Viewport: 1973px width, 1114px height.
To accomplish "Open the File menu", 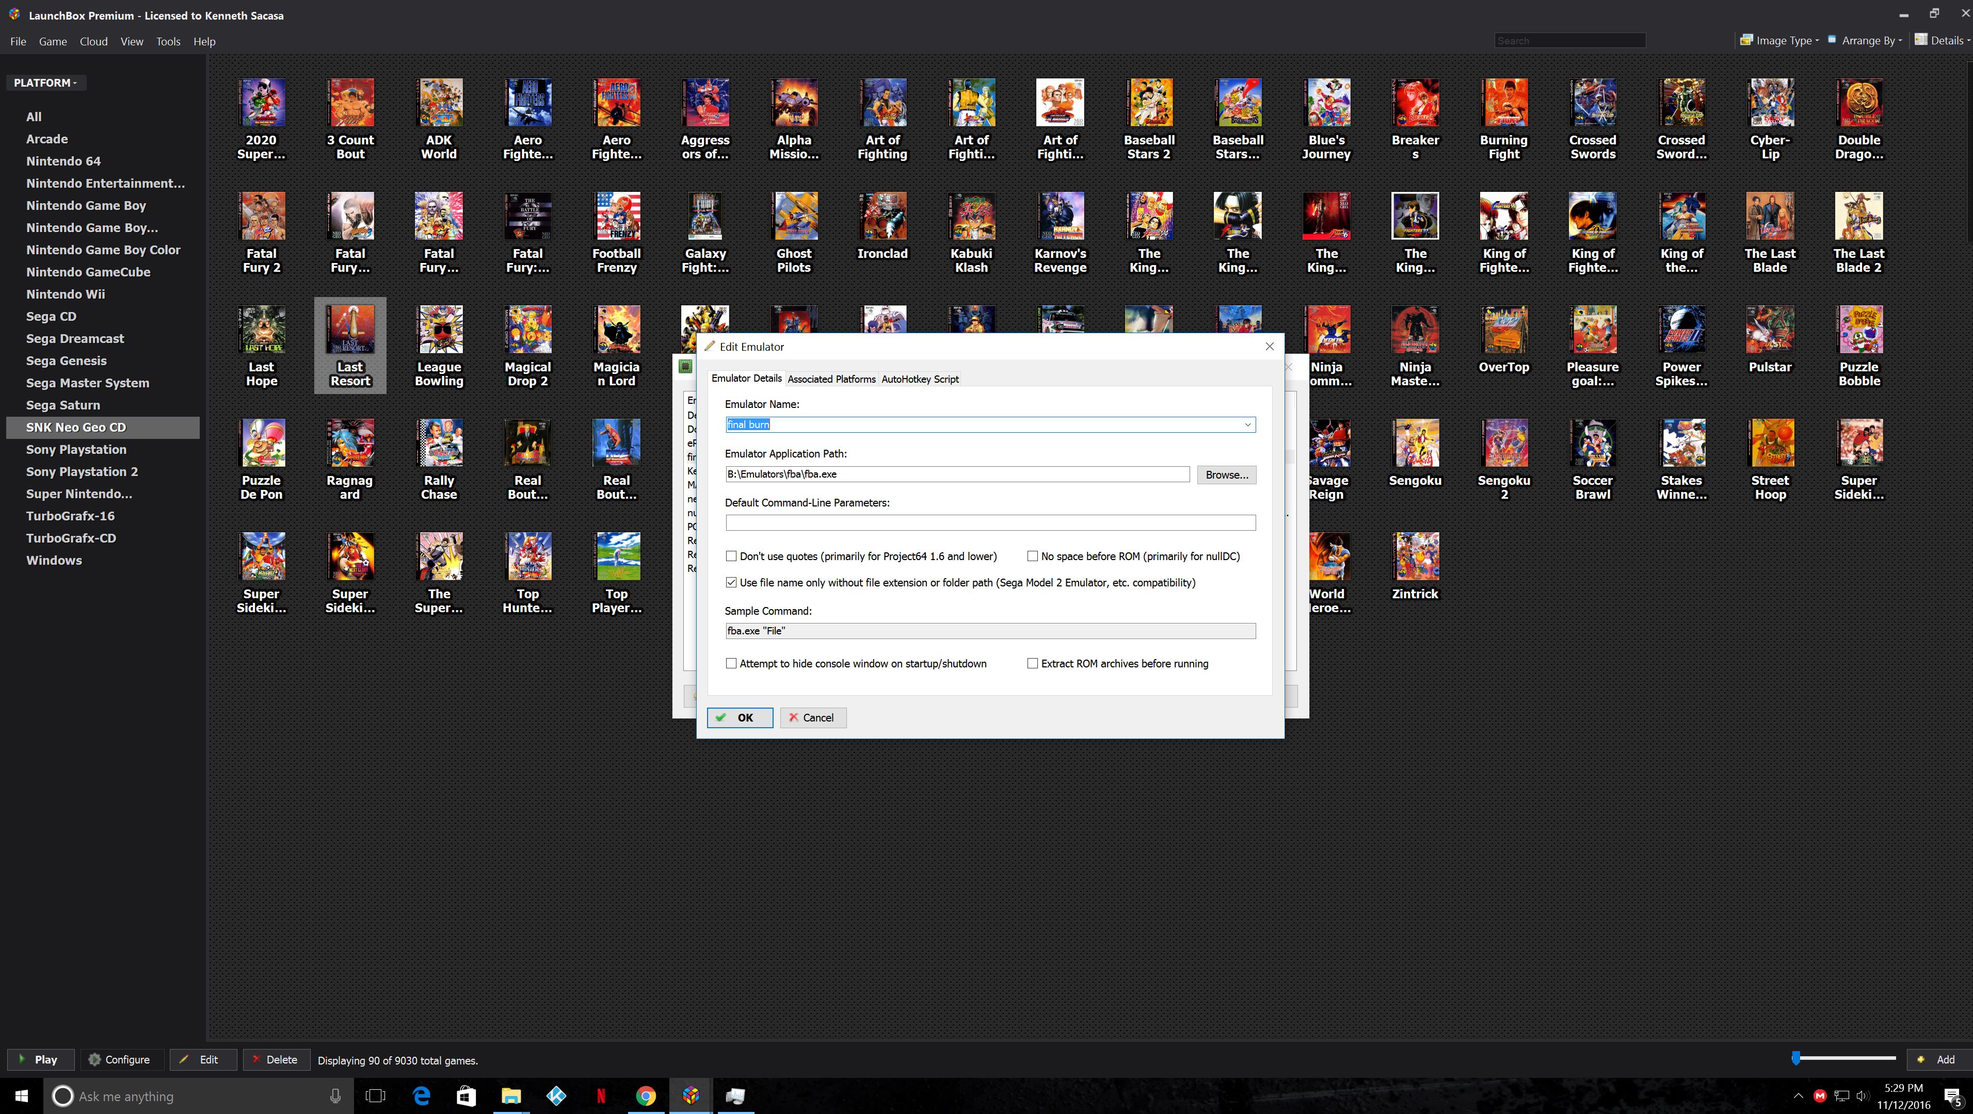I will 19,41.
